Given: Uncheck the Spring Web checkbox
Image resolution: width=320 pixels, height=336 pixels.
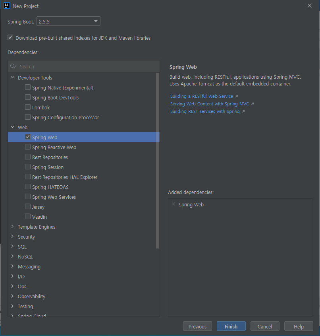Looking at the screenshot, I should [28, 137].
